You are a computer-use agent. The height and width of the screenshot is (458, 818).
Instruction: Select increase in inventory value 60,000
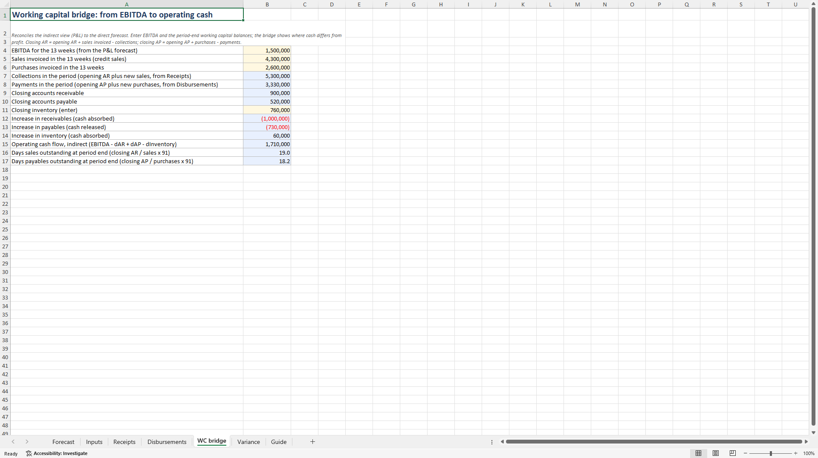pyautogui.click(x=267, y=135)
